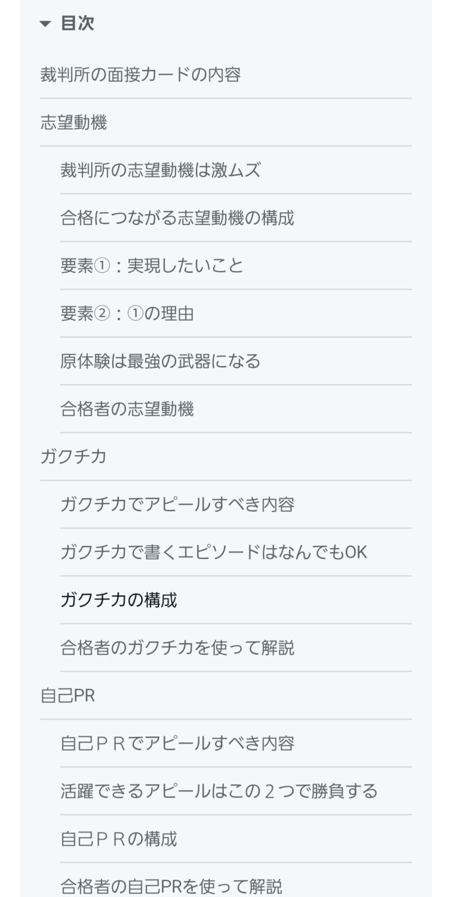The image size is (452, 897).
Task: Open 裁判所の面接カードの内容 section link
Action: [140, 75]
